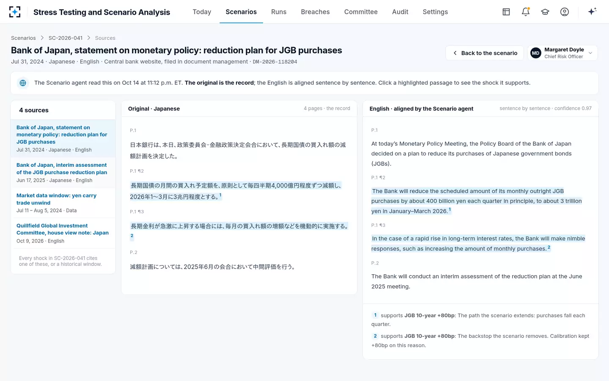
Task: Select the BoJ interim assessment source
Action: [x=63, y=172]
